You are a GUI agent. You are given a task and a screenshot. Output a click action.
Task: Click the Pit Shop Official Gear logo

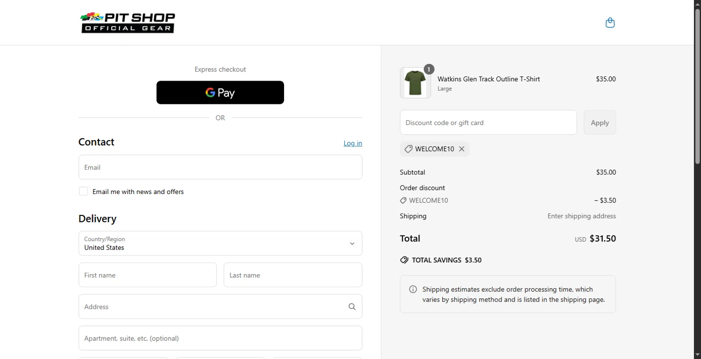pos(128,23)
